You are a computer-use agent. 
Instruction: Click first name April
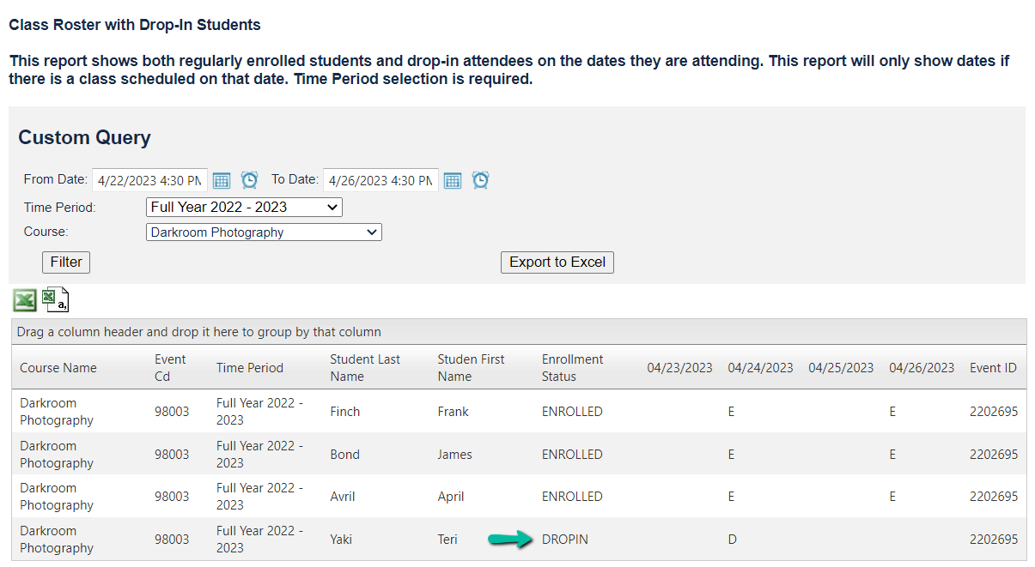[x=450, y=496]
